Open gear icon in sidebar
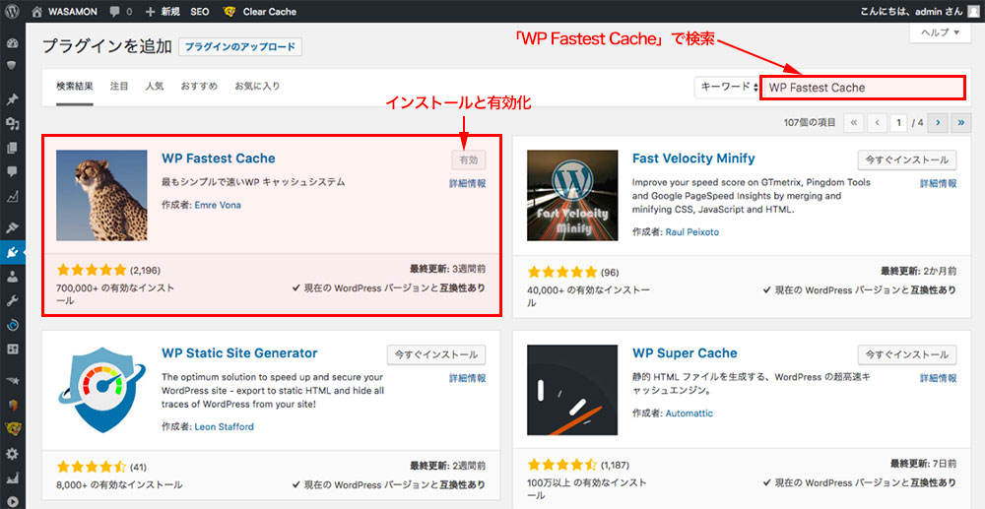Screen dimensions: 985x509 click(x=13, y=454)
